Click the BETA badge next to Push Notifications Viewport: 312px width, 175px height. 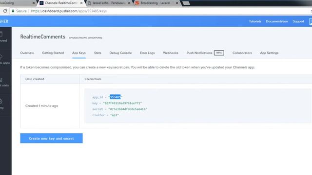point(219,53)
